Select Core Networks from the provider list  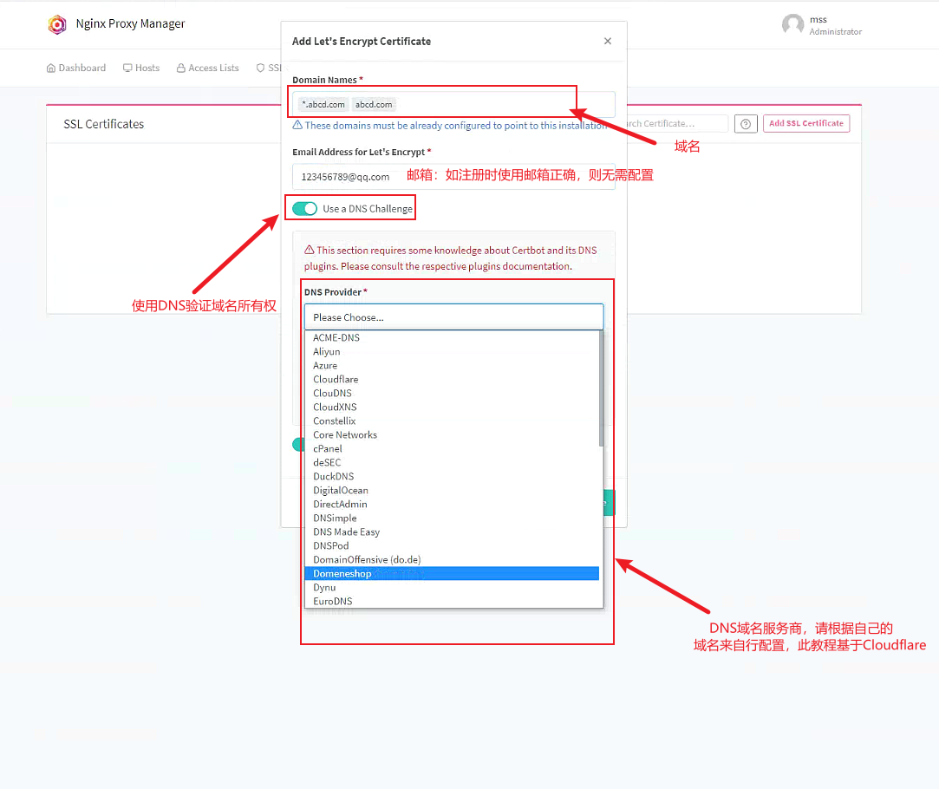click(452, 434)
